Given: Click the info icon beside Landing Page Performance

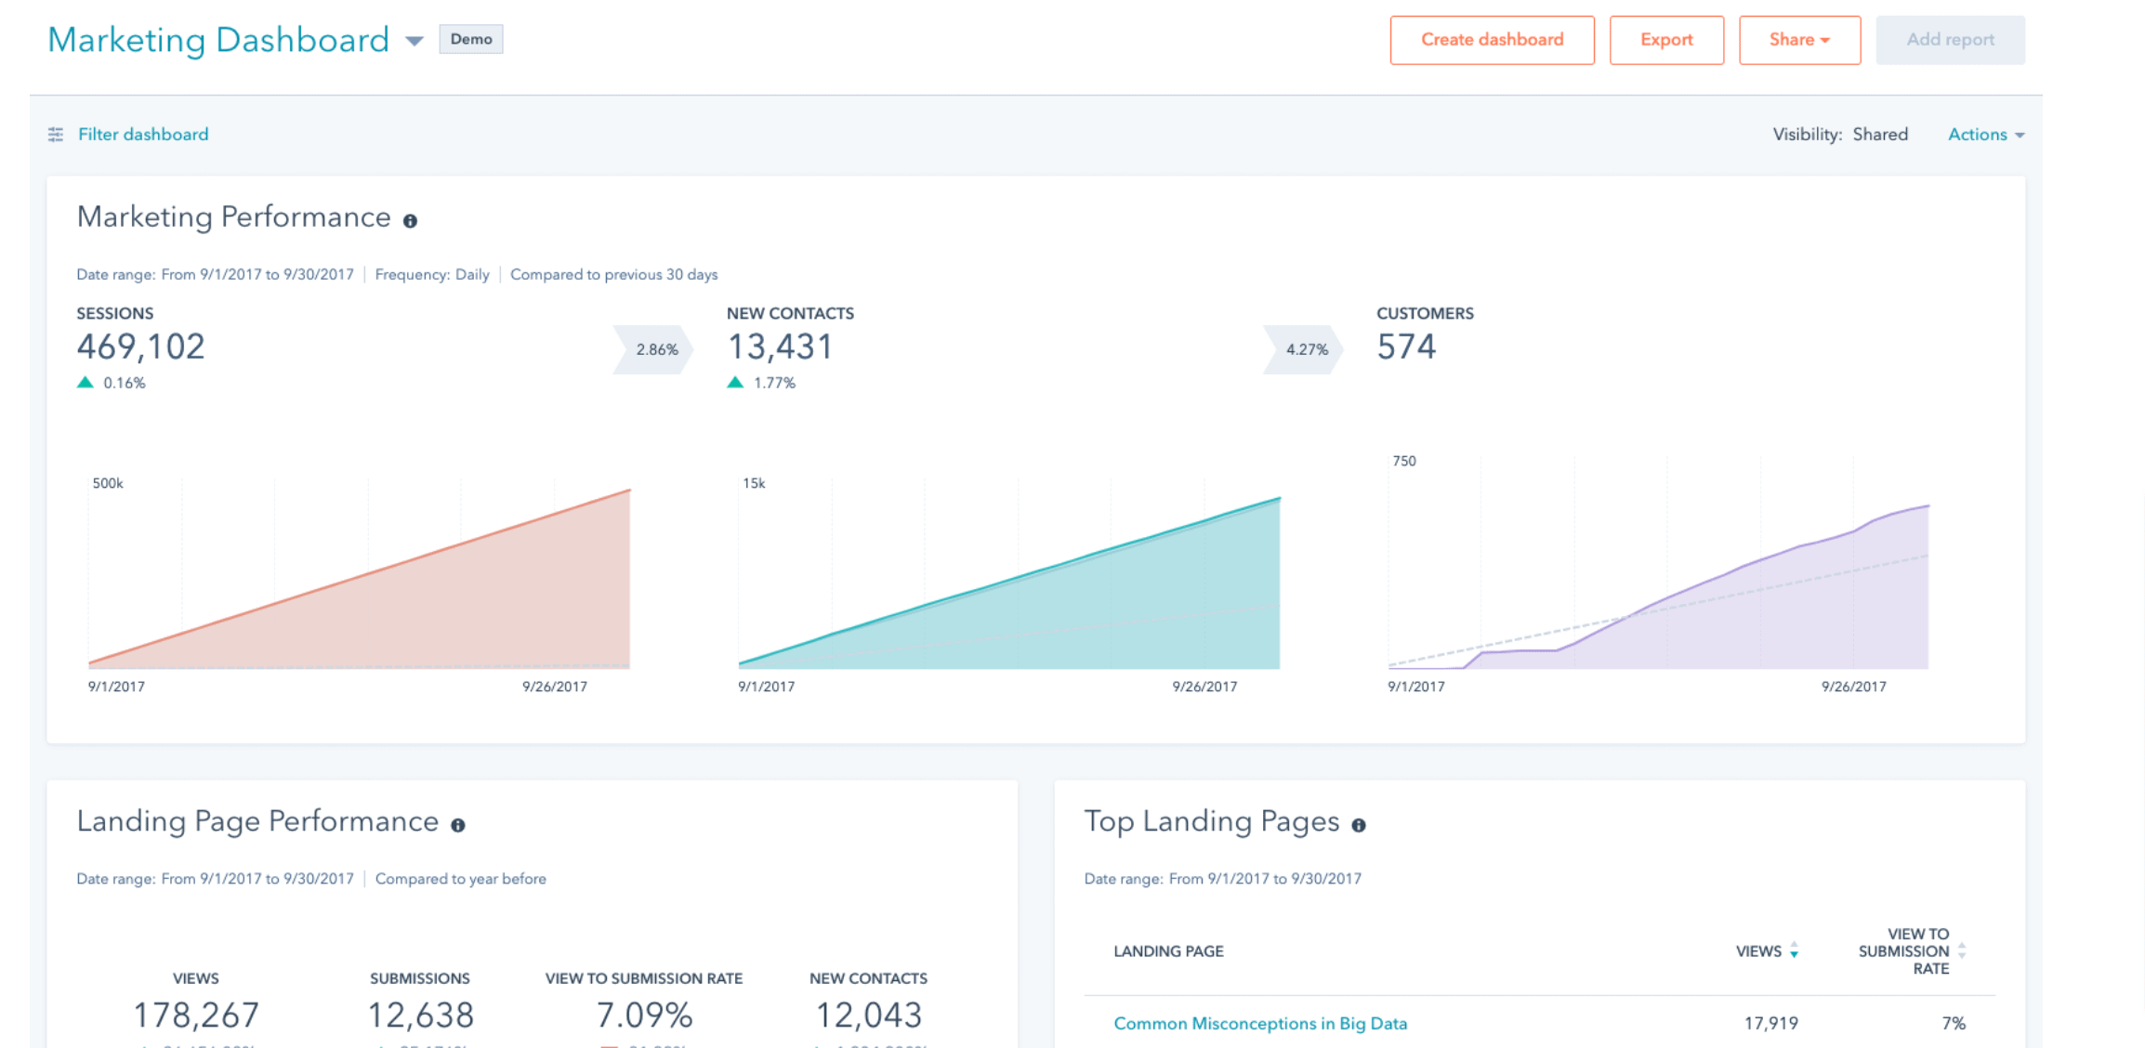Looking at the screenshot, I should (459, 824).
